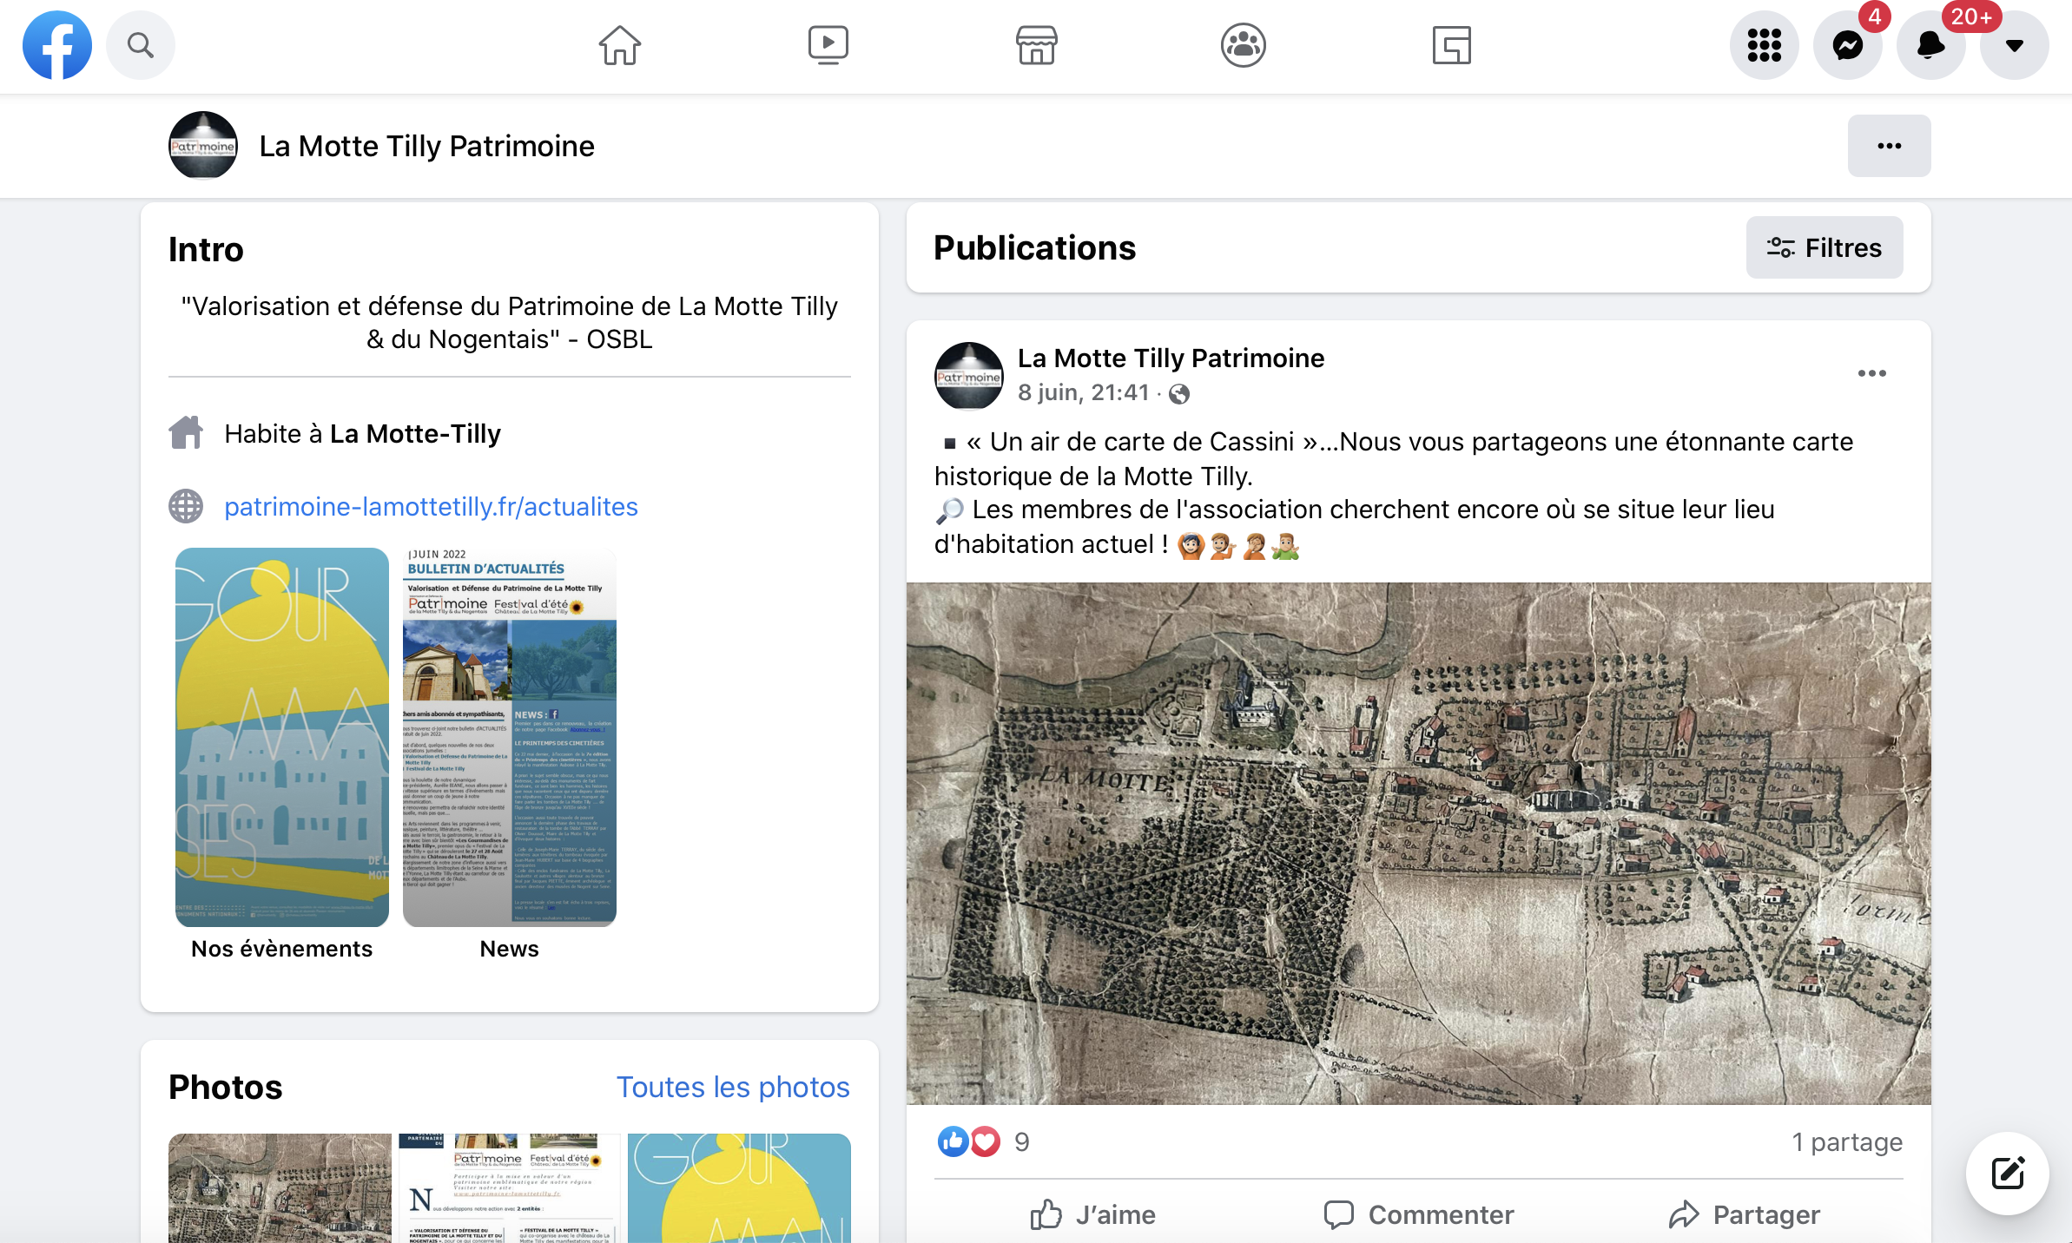Click the Like reaction icon
Image resolution: width=2072 pixels, height=1243 pixels.
[x=953, y=1141]
